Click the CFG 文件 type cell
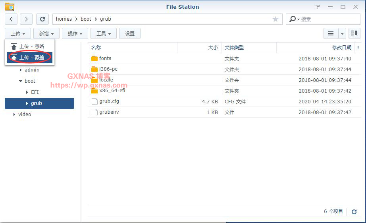 235,102
